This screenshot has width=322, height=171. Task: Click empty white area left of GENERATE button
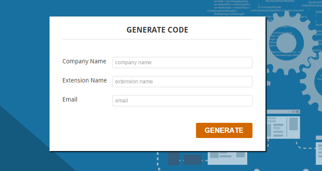pos(127,130)
